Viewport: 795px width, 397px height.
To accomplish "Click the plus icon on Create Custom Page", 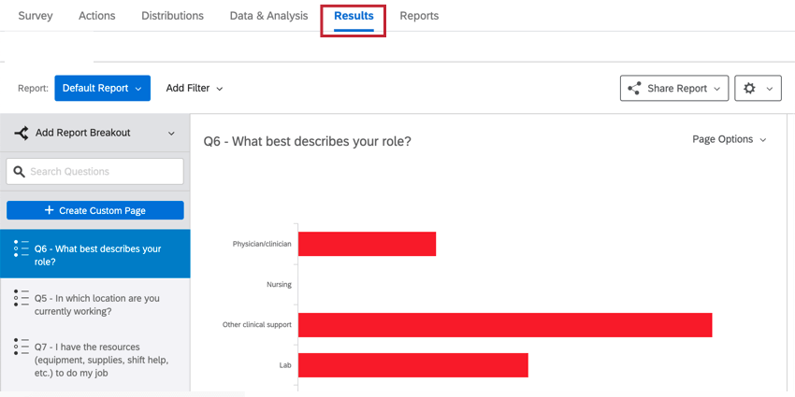I will click(x=50, y=211).
